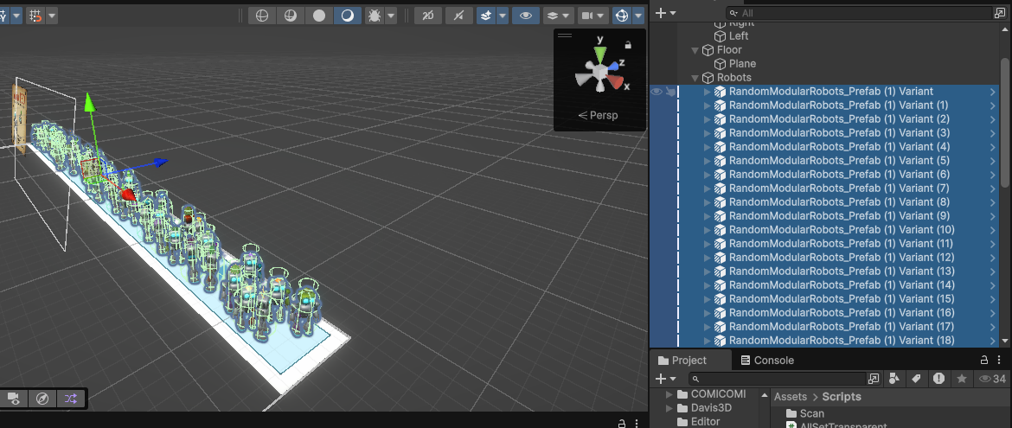Screen dimensions: 1012x428
Task: Switch to the Console tab
Action: click(x=766, y=361)
